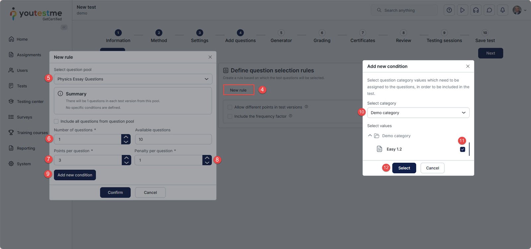Click the headphones support icon

point(476,10)
